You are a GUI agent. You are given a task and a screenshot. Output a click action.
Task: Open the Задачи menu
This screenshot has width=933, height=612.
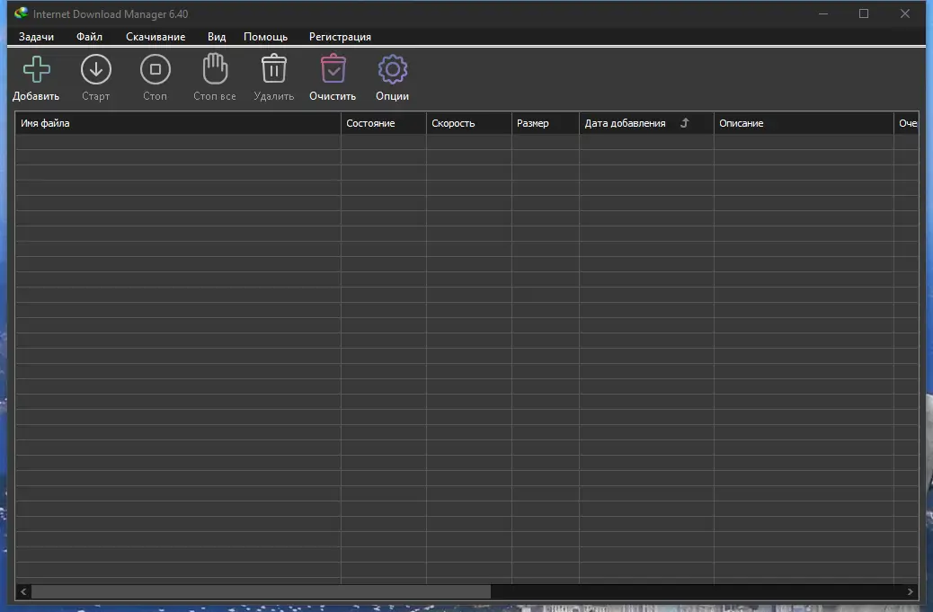pos(36,37)
